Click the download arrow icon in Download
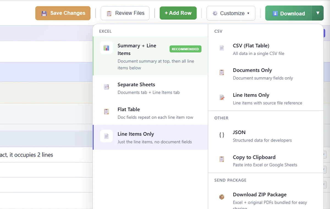330x209 pixels. [x=275, y=13]
